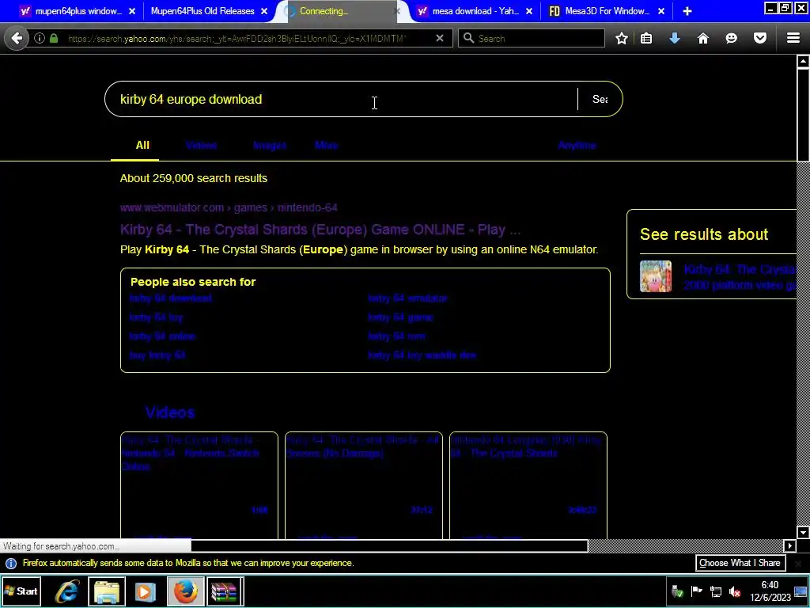Open the Firefox hamburger menu

pos(793,38)
